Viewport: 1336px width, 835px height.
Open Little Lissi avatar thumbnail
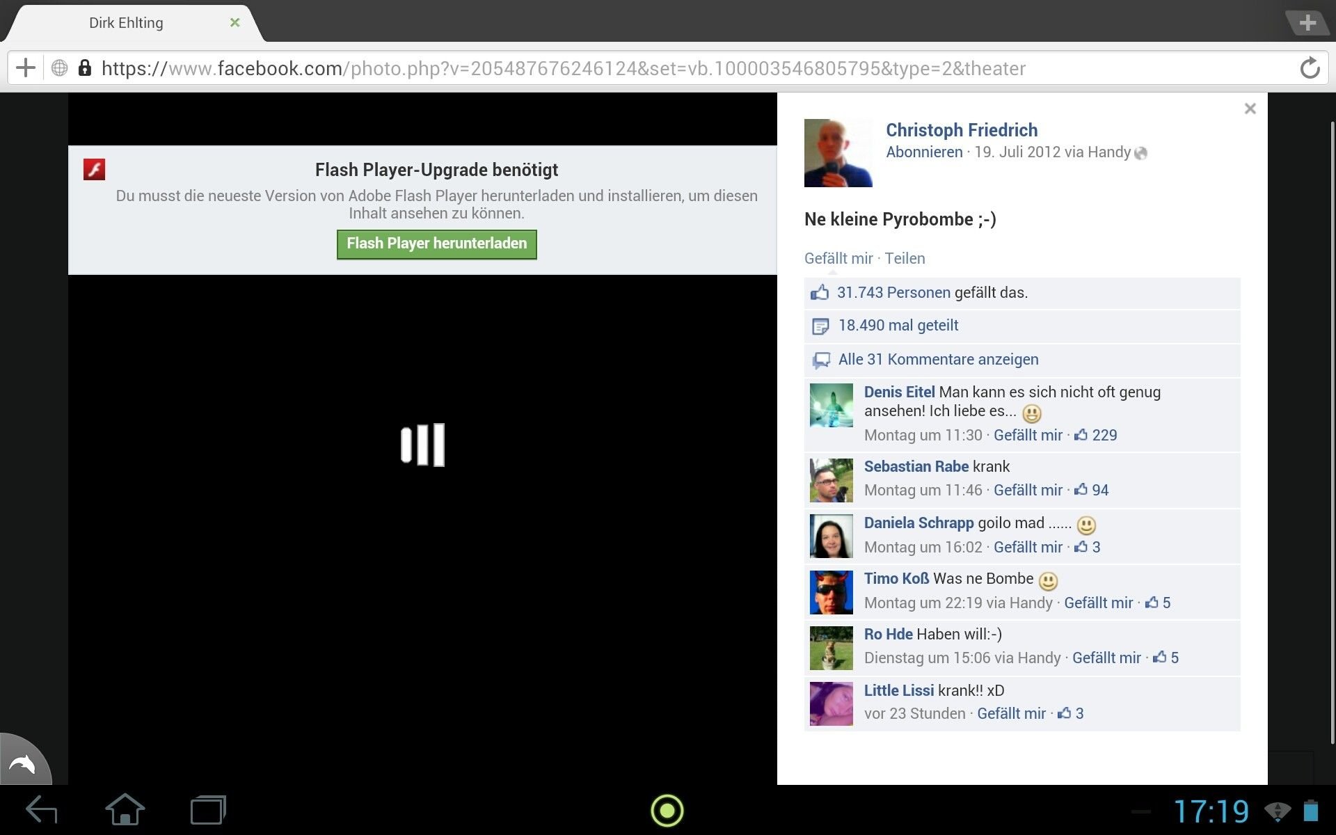click(x=831, y=703)
